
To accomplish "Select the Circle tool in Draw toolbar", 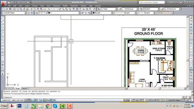I will click(x=3, y=37).
